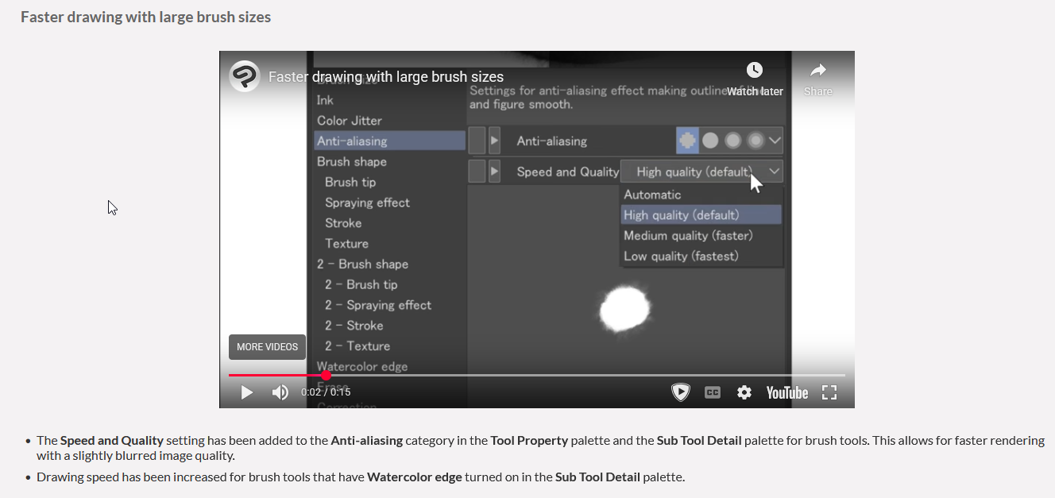Click heading Faster drawing with large brush sizes
The image size is (1055, 498).
pyautogui.click(x=145, y=17)
